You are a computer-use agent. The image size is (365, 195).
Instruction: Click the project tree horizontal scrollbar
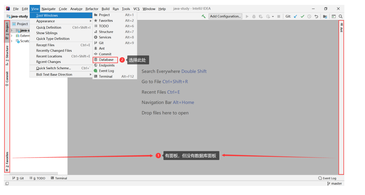34,173
